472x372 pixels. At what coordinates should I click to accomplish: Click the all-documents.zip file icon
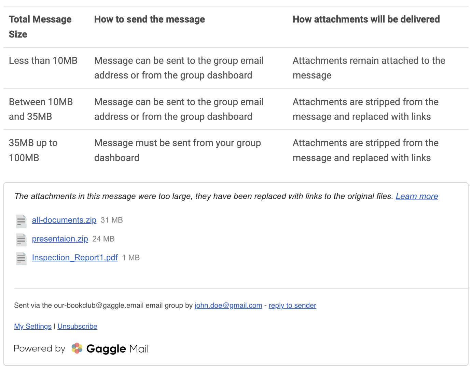(21, 221)
